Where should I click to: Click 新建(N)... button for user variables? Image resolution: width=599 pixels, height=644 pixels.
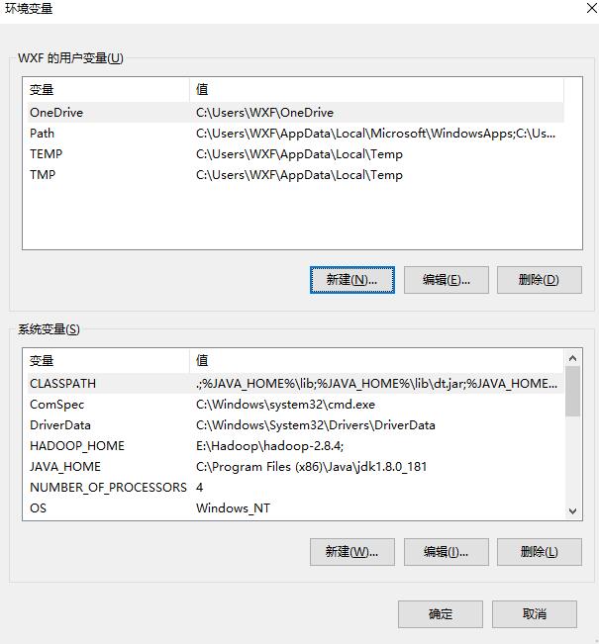[x=352, y=280]
